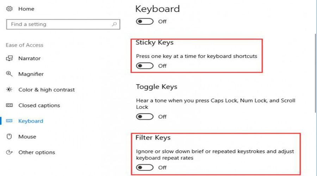
Task: Click the search magnifier icon
Action: [x=114, y=25]
